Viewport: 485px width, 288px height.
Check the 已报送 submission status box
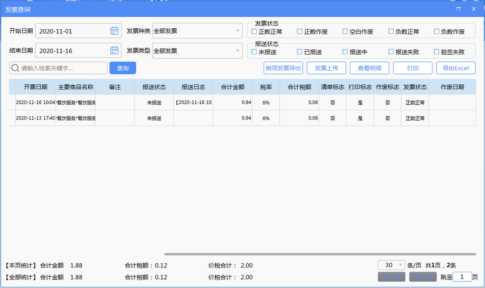(300, 52)
